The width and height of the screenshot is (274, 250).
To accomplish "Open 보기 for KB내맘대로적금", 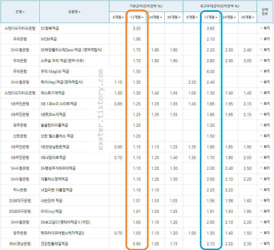I will 265,157.
